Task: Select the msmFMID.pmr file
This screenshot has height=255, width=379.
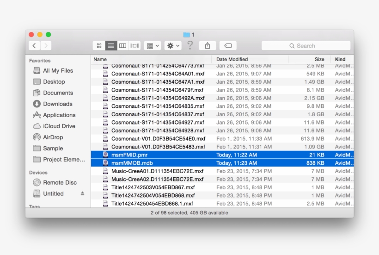Action: [x=222, y=155]
